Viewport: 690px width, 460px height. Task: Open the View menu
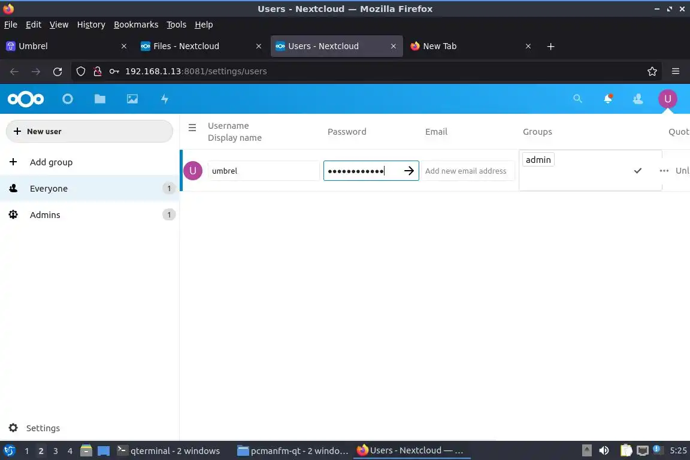tap(59, 25)
